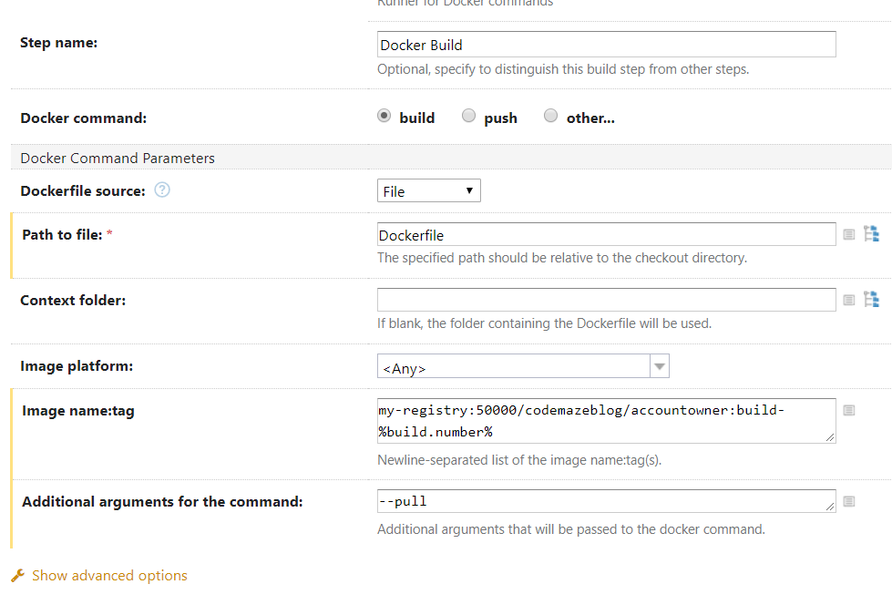892x615 pixels.
Task: Expand the Image platform <Any> dropdown
Action: click(x=514, y=366)
